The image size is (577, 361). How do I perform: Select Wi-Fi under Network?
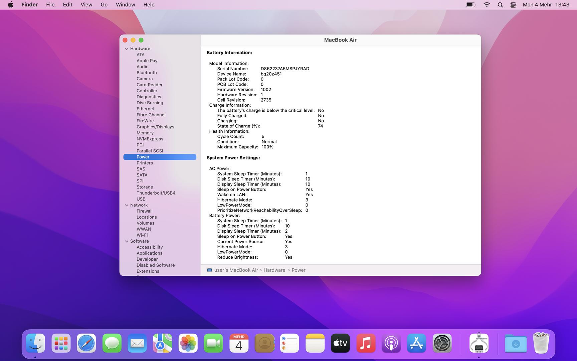coord(142,235)
